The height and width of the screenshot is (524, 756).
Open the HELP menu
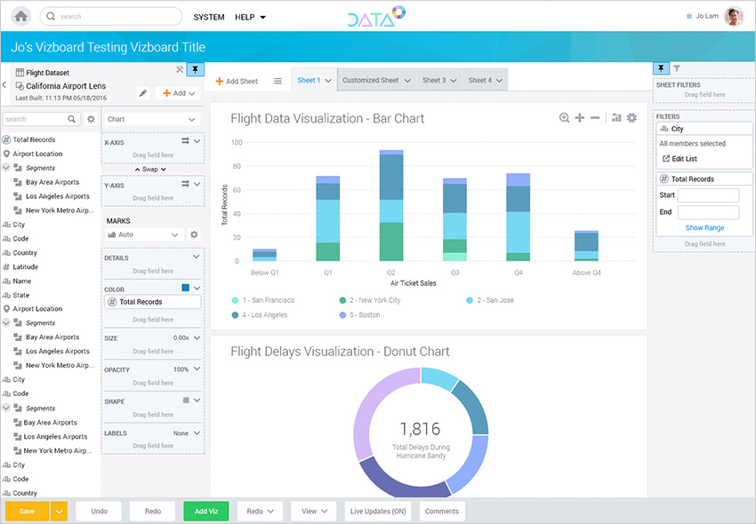click(x=250, y=17)
